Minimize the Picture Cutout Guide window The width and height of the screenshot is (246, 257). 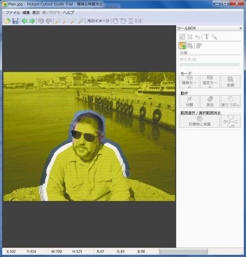click(217, 3)
